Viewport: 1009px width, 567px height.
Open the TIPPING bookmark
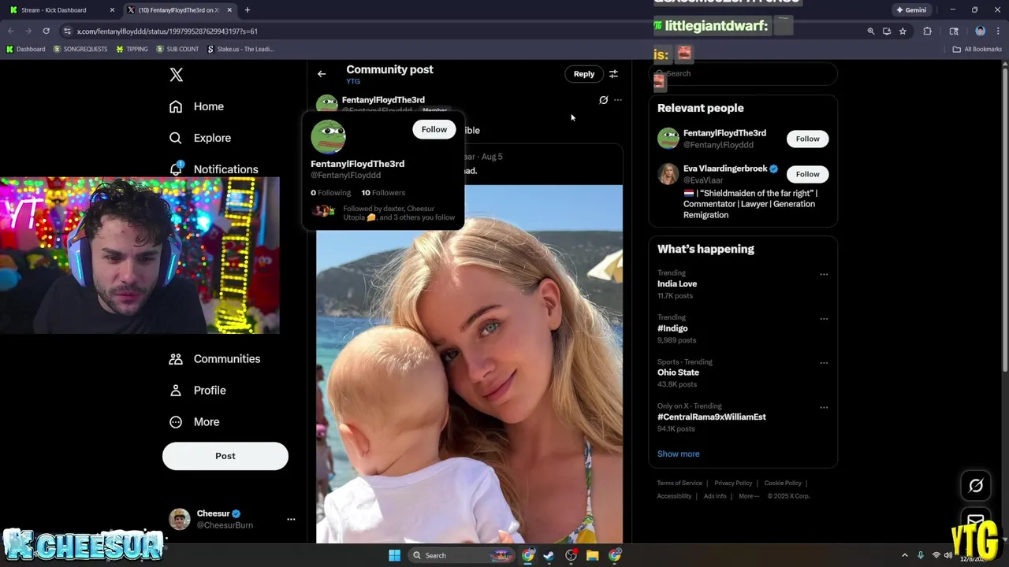132,49
